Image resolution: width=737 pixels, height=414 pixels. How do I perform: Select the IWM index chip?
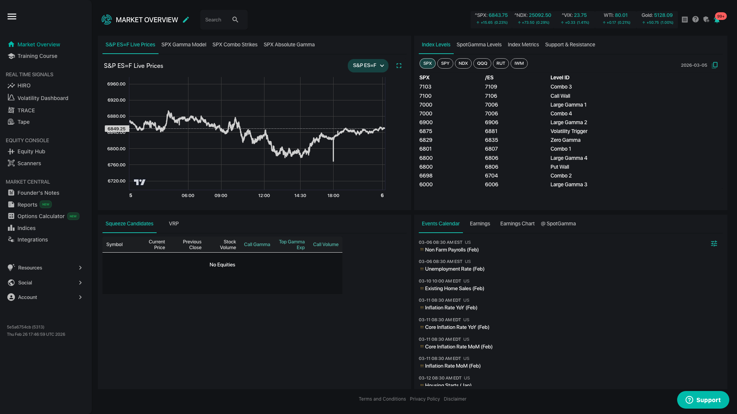[519, 64]
